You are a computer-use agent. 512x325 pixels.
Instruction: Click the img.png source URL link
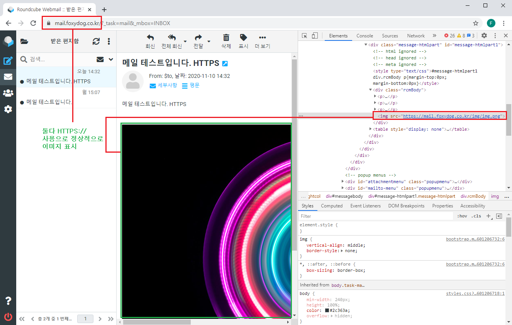click(x=452, y=116)
